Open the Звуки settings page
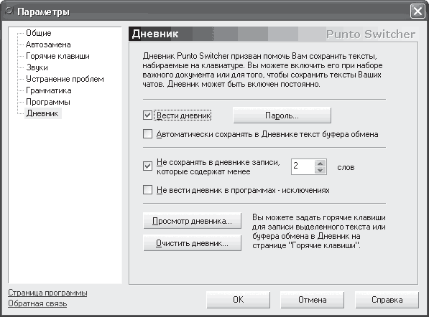 [37, 67]
